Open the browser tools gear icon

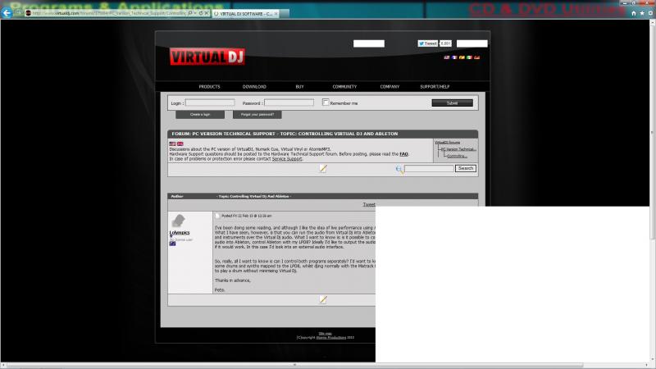pos(650,13)
